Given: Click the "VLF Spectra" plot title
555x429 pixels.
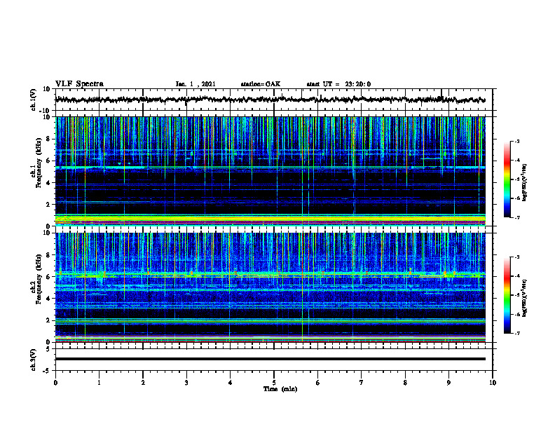Looking at the screenshot, I should point(79,83).
